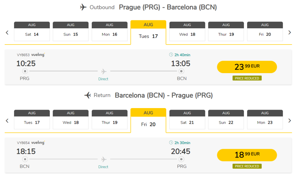Select outbound date Sat 14 Aug
The height and width of the screenshot is (178, 293).
point(32,31)
